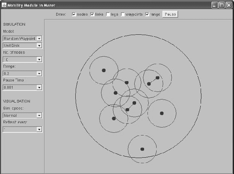Change Sim speed from Normal dropdown
Screen dimensions: 234x174
point(39,115)
